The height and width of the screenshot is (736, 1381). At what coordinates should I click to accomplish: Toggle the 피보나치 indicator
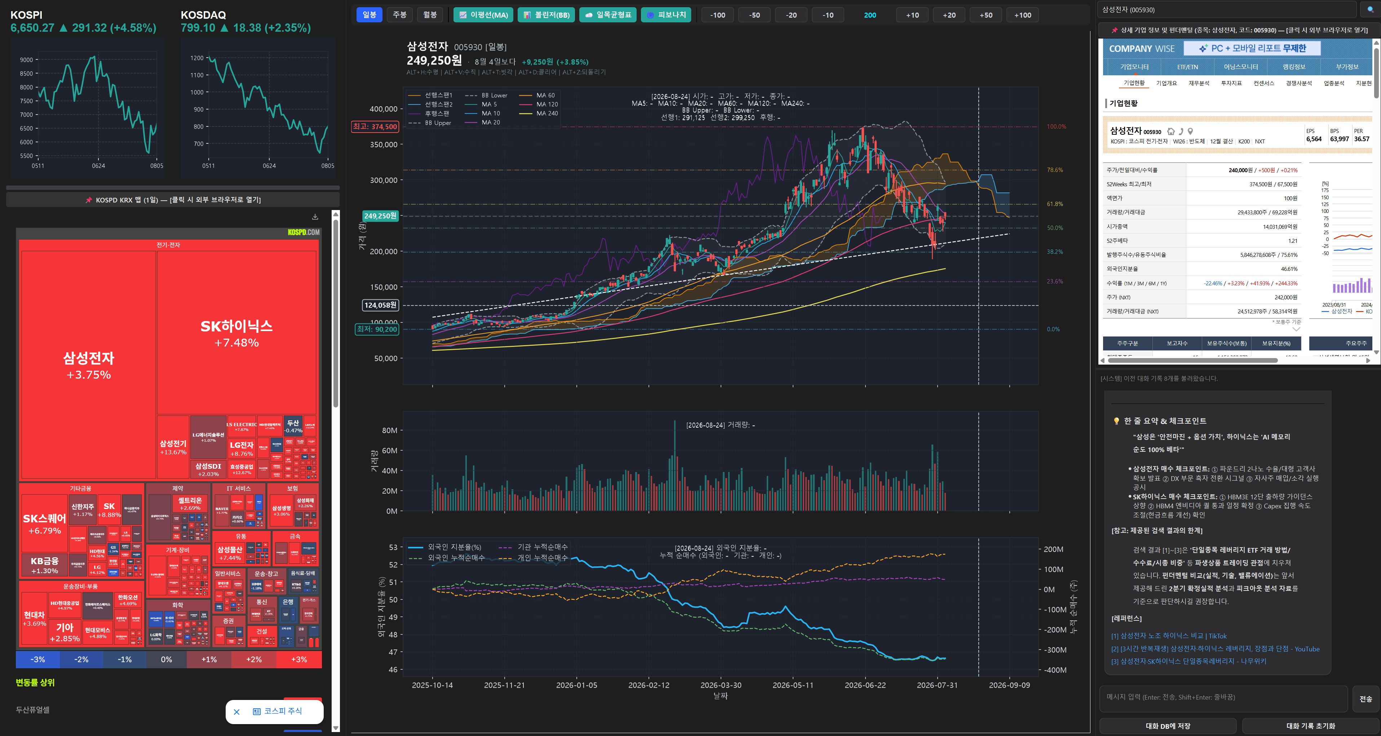point(666,15)
